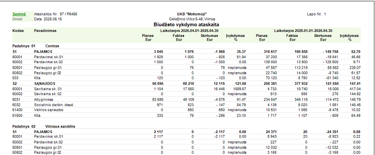Select the Veiklos sąnaudos plan 10 531
The height and width of the screenshot is (155, 375).
pos(272,110)
